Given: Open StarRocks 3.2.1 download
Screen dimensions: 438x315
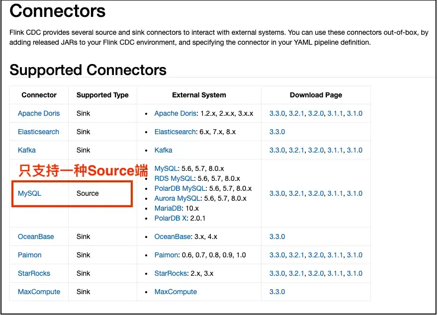Looking at the screenshot, I should coord(296,273).
